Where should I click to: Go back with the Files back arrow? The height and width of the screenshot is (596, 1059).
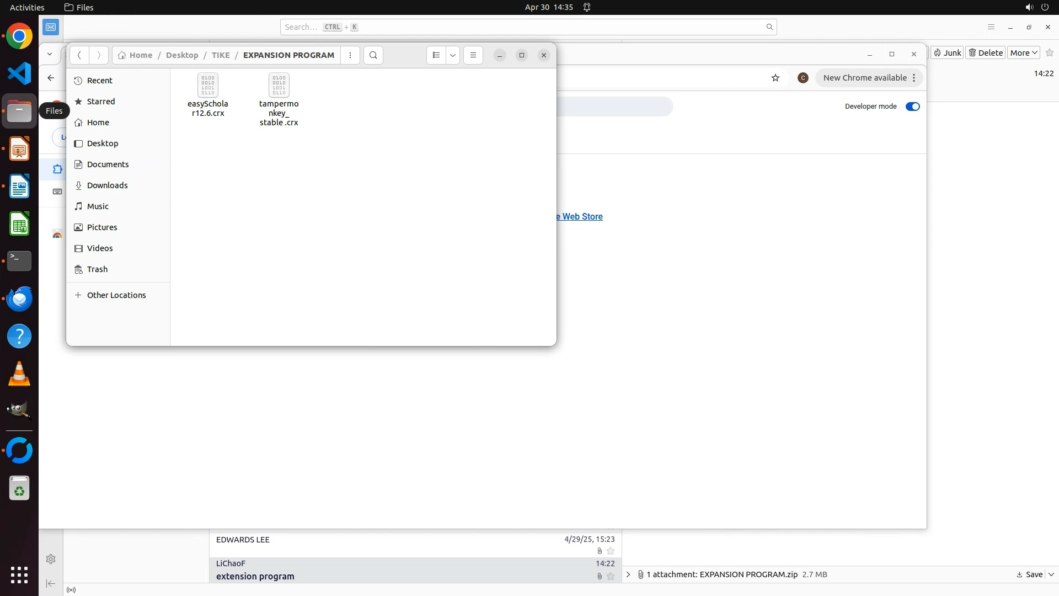pyautogui.click(x=79, y=55)
